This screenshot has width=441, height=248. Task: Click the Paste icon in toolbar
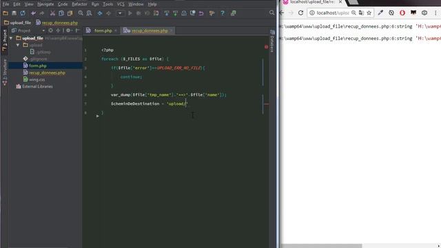pos(70,13)
